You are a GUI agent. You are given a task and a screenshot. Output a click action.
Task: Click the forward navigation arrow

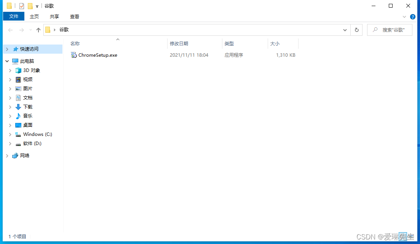[x=22, y=30]
